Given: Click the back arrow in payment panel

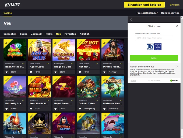Looking at the screenshot, I should pyautogui.click(x=131, y=20).
